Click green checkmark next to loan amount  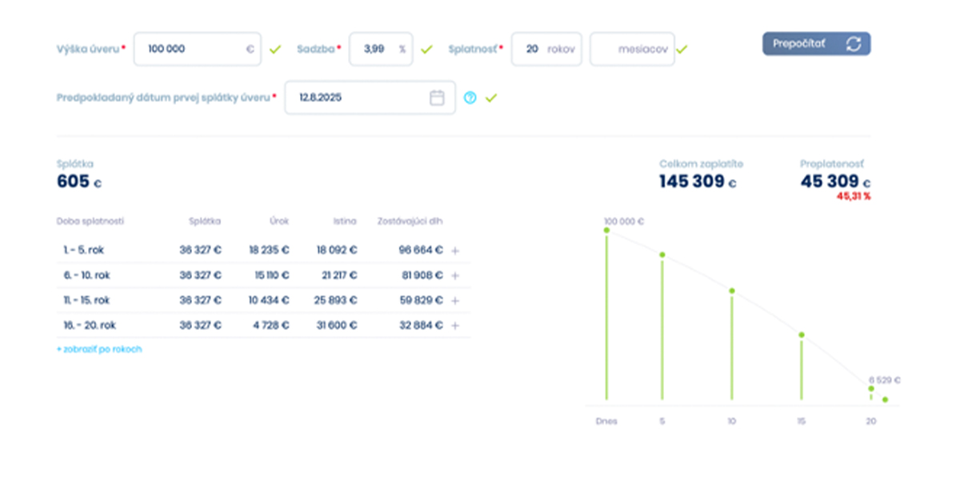[x=275, y=50]
